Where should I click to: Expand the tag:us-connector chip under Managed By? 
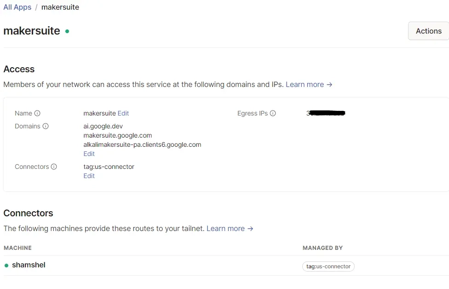(x=328, y=266)
